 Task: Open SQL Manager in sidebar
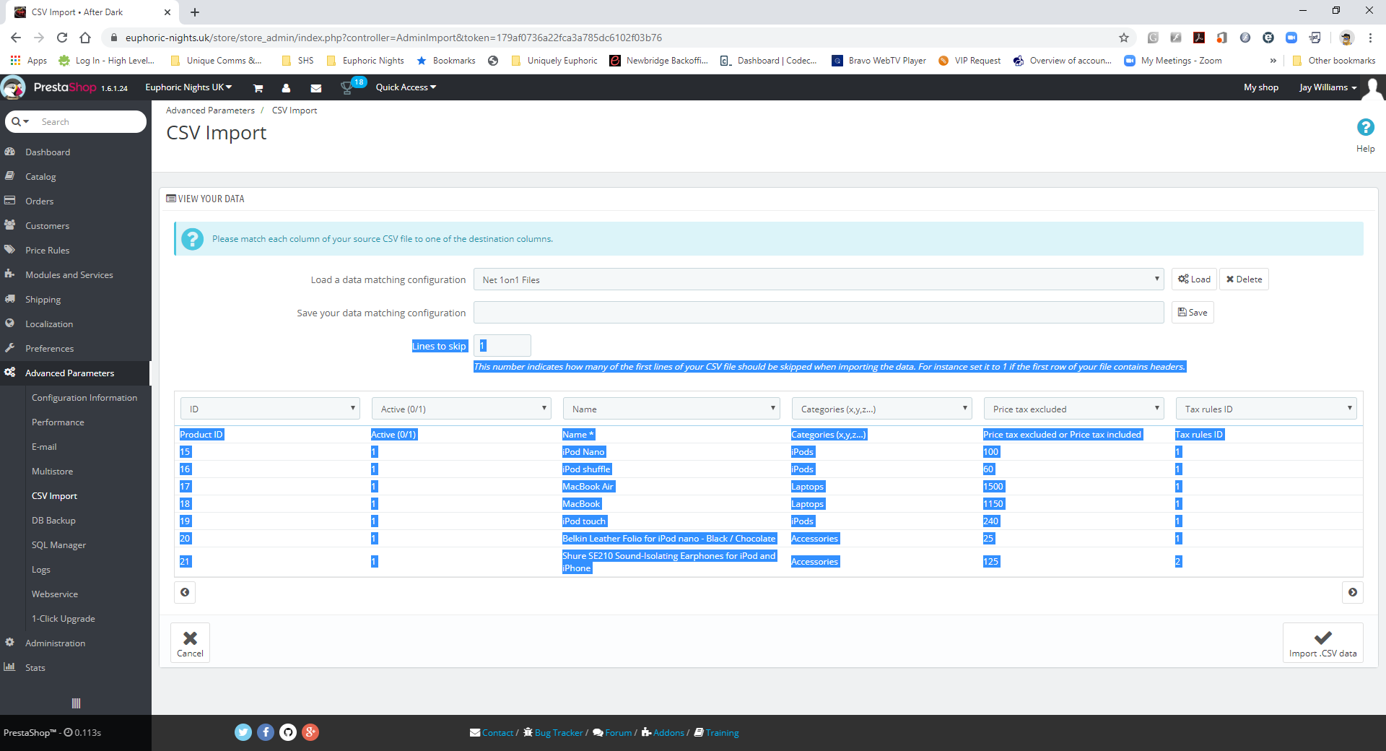58,544
